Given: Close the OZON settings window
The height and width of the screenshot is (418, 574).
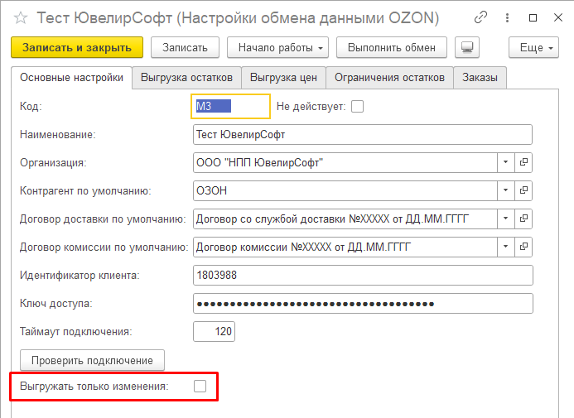Looking at the screenshot, I should click(x=558, y=17).
